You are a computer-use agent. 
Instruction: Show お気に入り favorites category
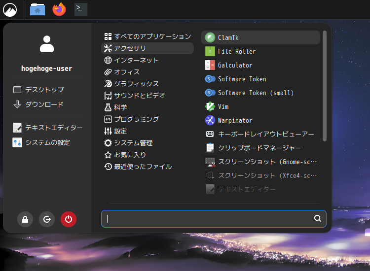point(148,155)
